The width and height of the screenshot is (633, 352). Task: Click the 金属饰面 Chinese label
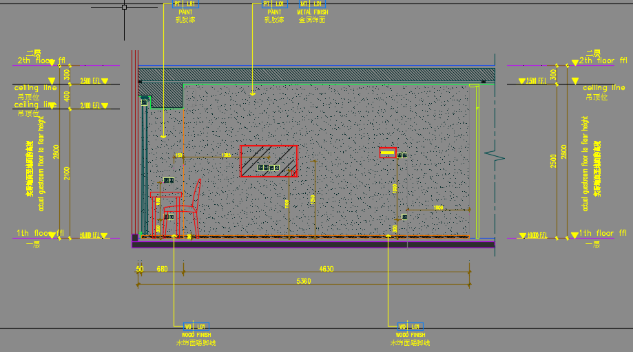click(311, 19)
